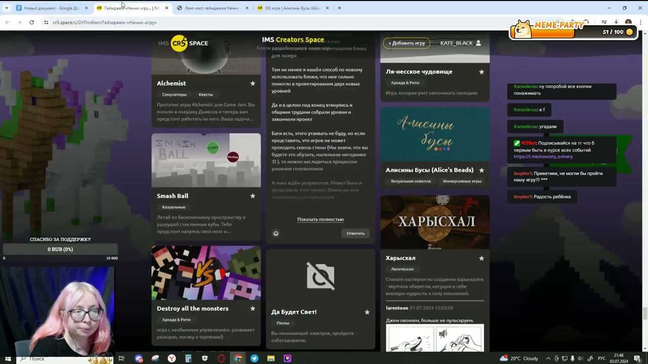Image resolution: width=648 pixels, height=364 pixels.
Task: Open the Харысхал cover image
Action: tap(435, 222)
